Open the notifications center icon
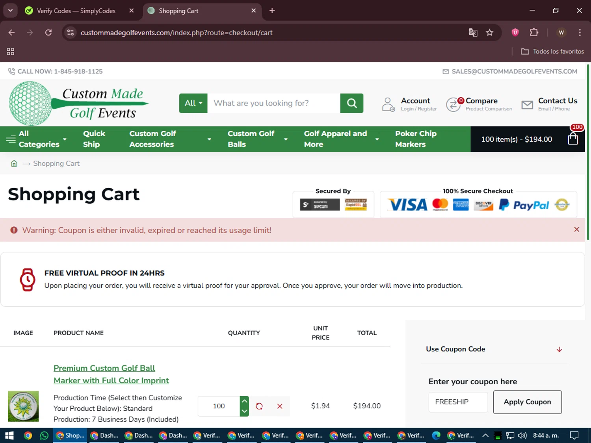Screen dimensions: 591x443 574,436
